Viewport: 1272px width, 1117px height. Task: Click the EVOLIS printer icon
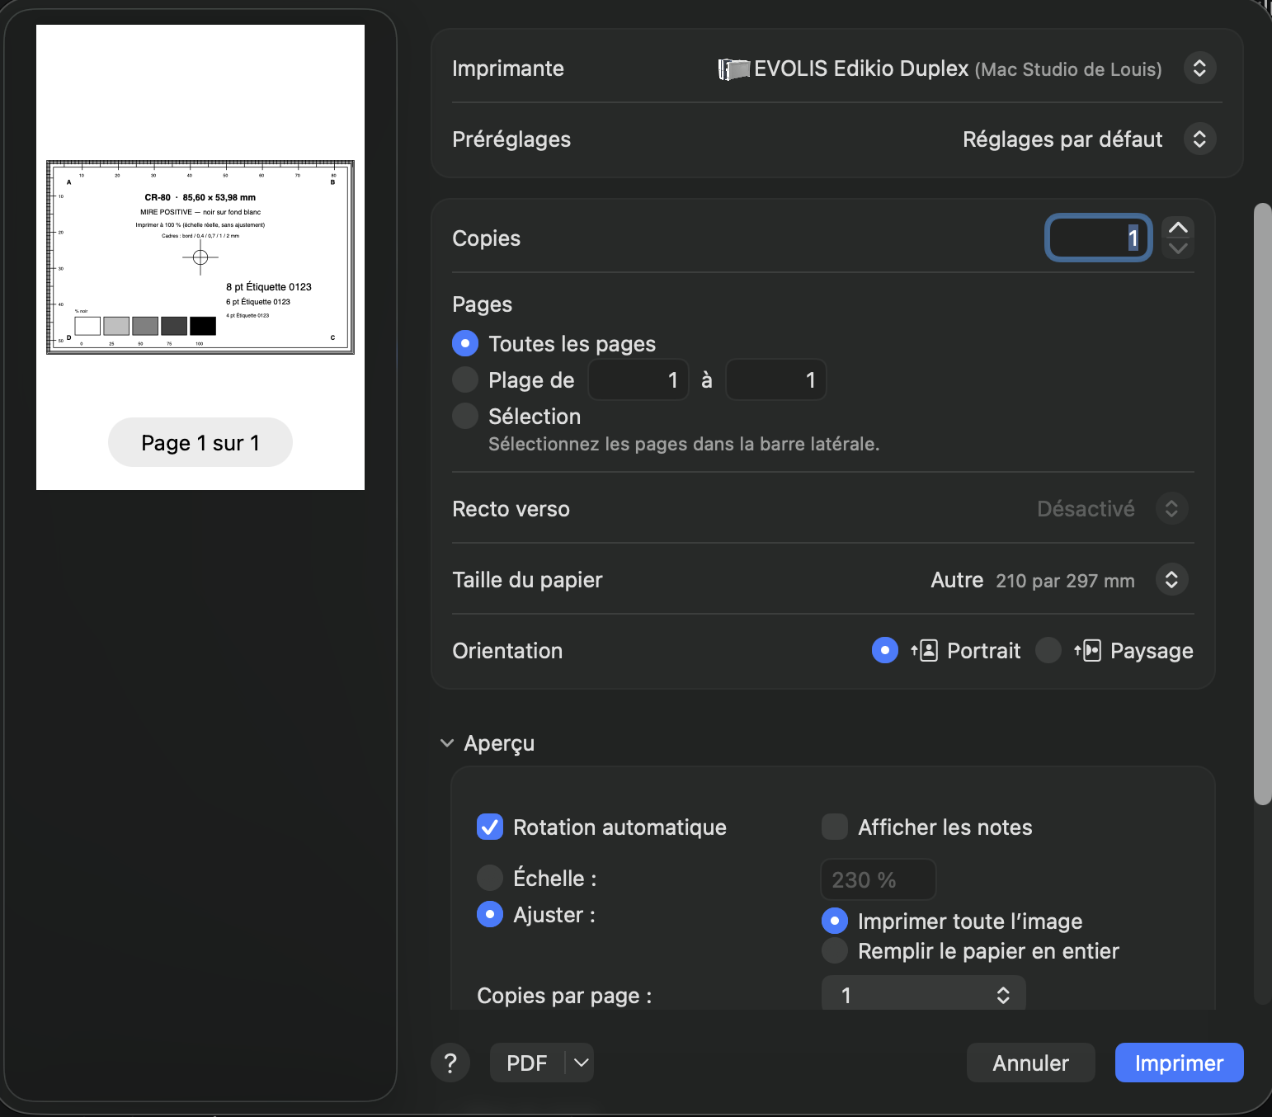(x=733, y=69)
